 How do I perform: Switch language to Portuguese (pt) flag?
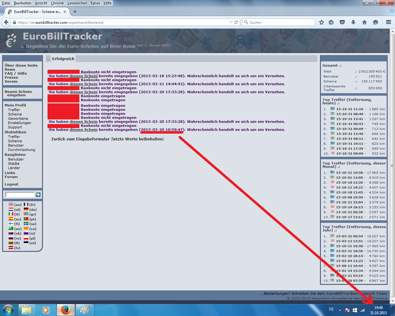[x=26, y=219]
